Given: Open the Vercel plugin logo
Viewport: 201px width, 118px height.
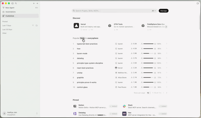Looking at the screenshot, I should coord(76,26).
